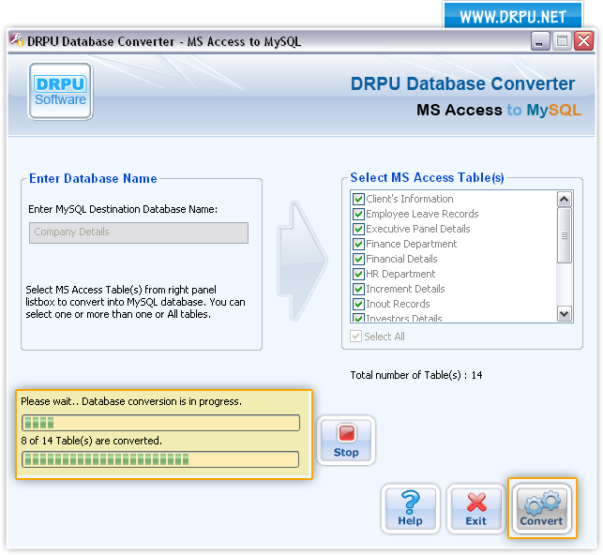
Task: Click the current table progress bar
Action: [160, 423]
